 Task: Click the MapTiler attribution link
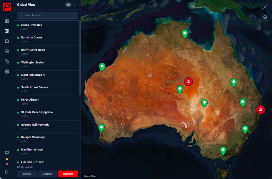pyautogui.click(x=90, y=176)
